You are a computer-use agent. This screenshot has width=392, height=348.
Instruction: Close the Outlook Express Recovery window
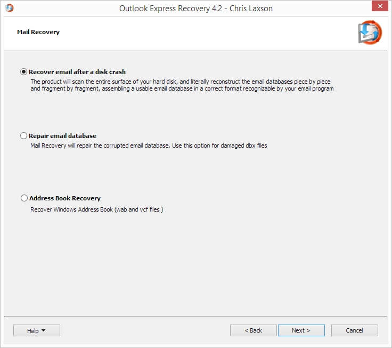pos(380,6)
